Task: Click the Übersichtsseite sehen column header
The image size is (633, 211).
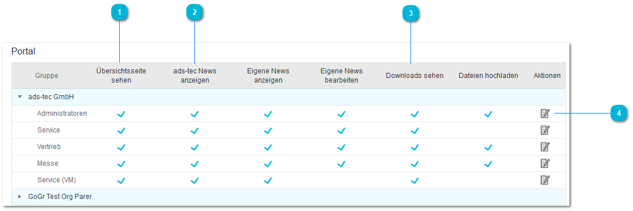Action: pyautogui.click(x=121, y=76)
